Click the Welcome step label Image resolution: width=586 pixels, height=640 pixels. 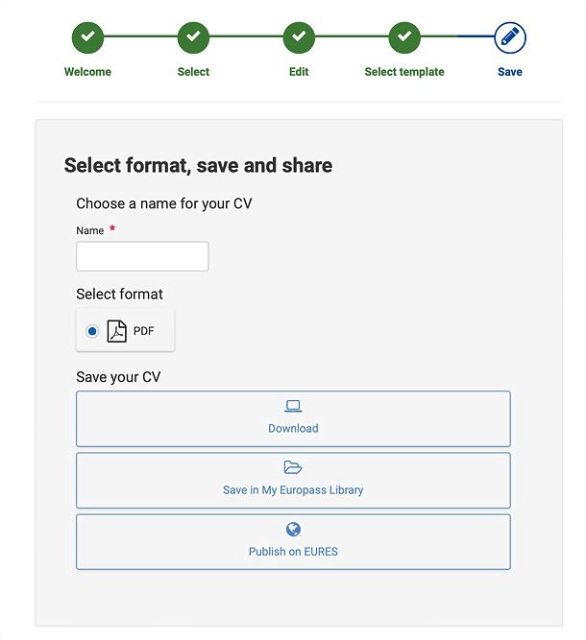tap(87, 72)
